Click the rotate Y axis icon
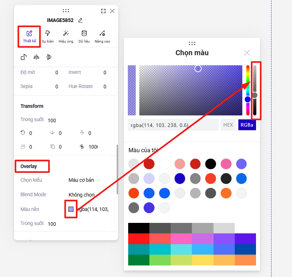Viewport: 292px width, 277px height. pyautogui.click(x=52, y=133)
